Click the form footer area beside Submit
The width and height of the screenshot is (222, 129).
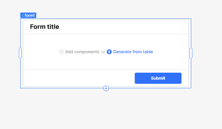click(79, 78)
